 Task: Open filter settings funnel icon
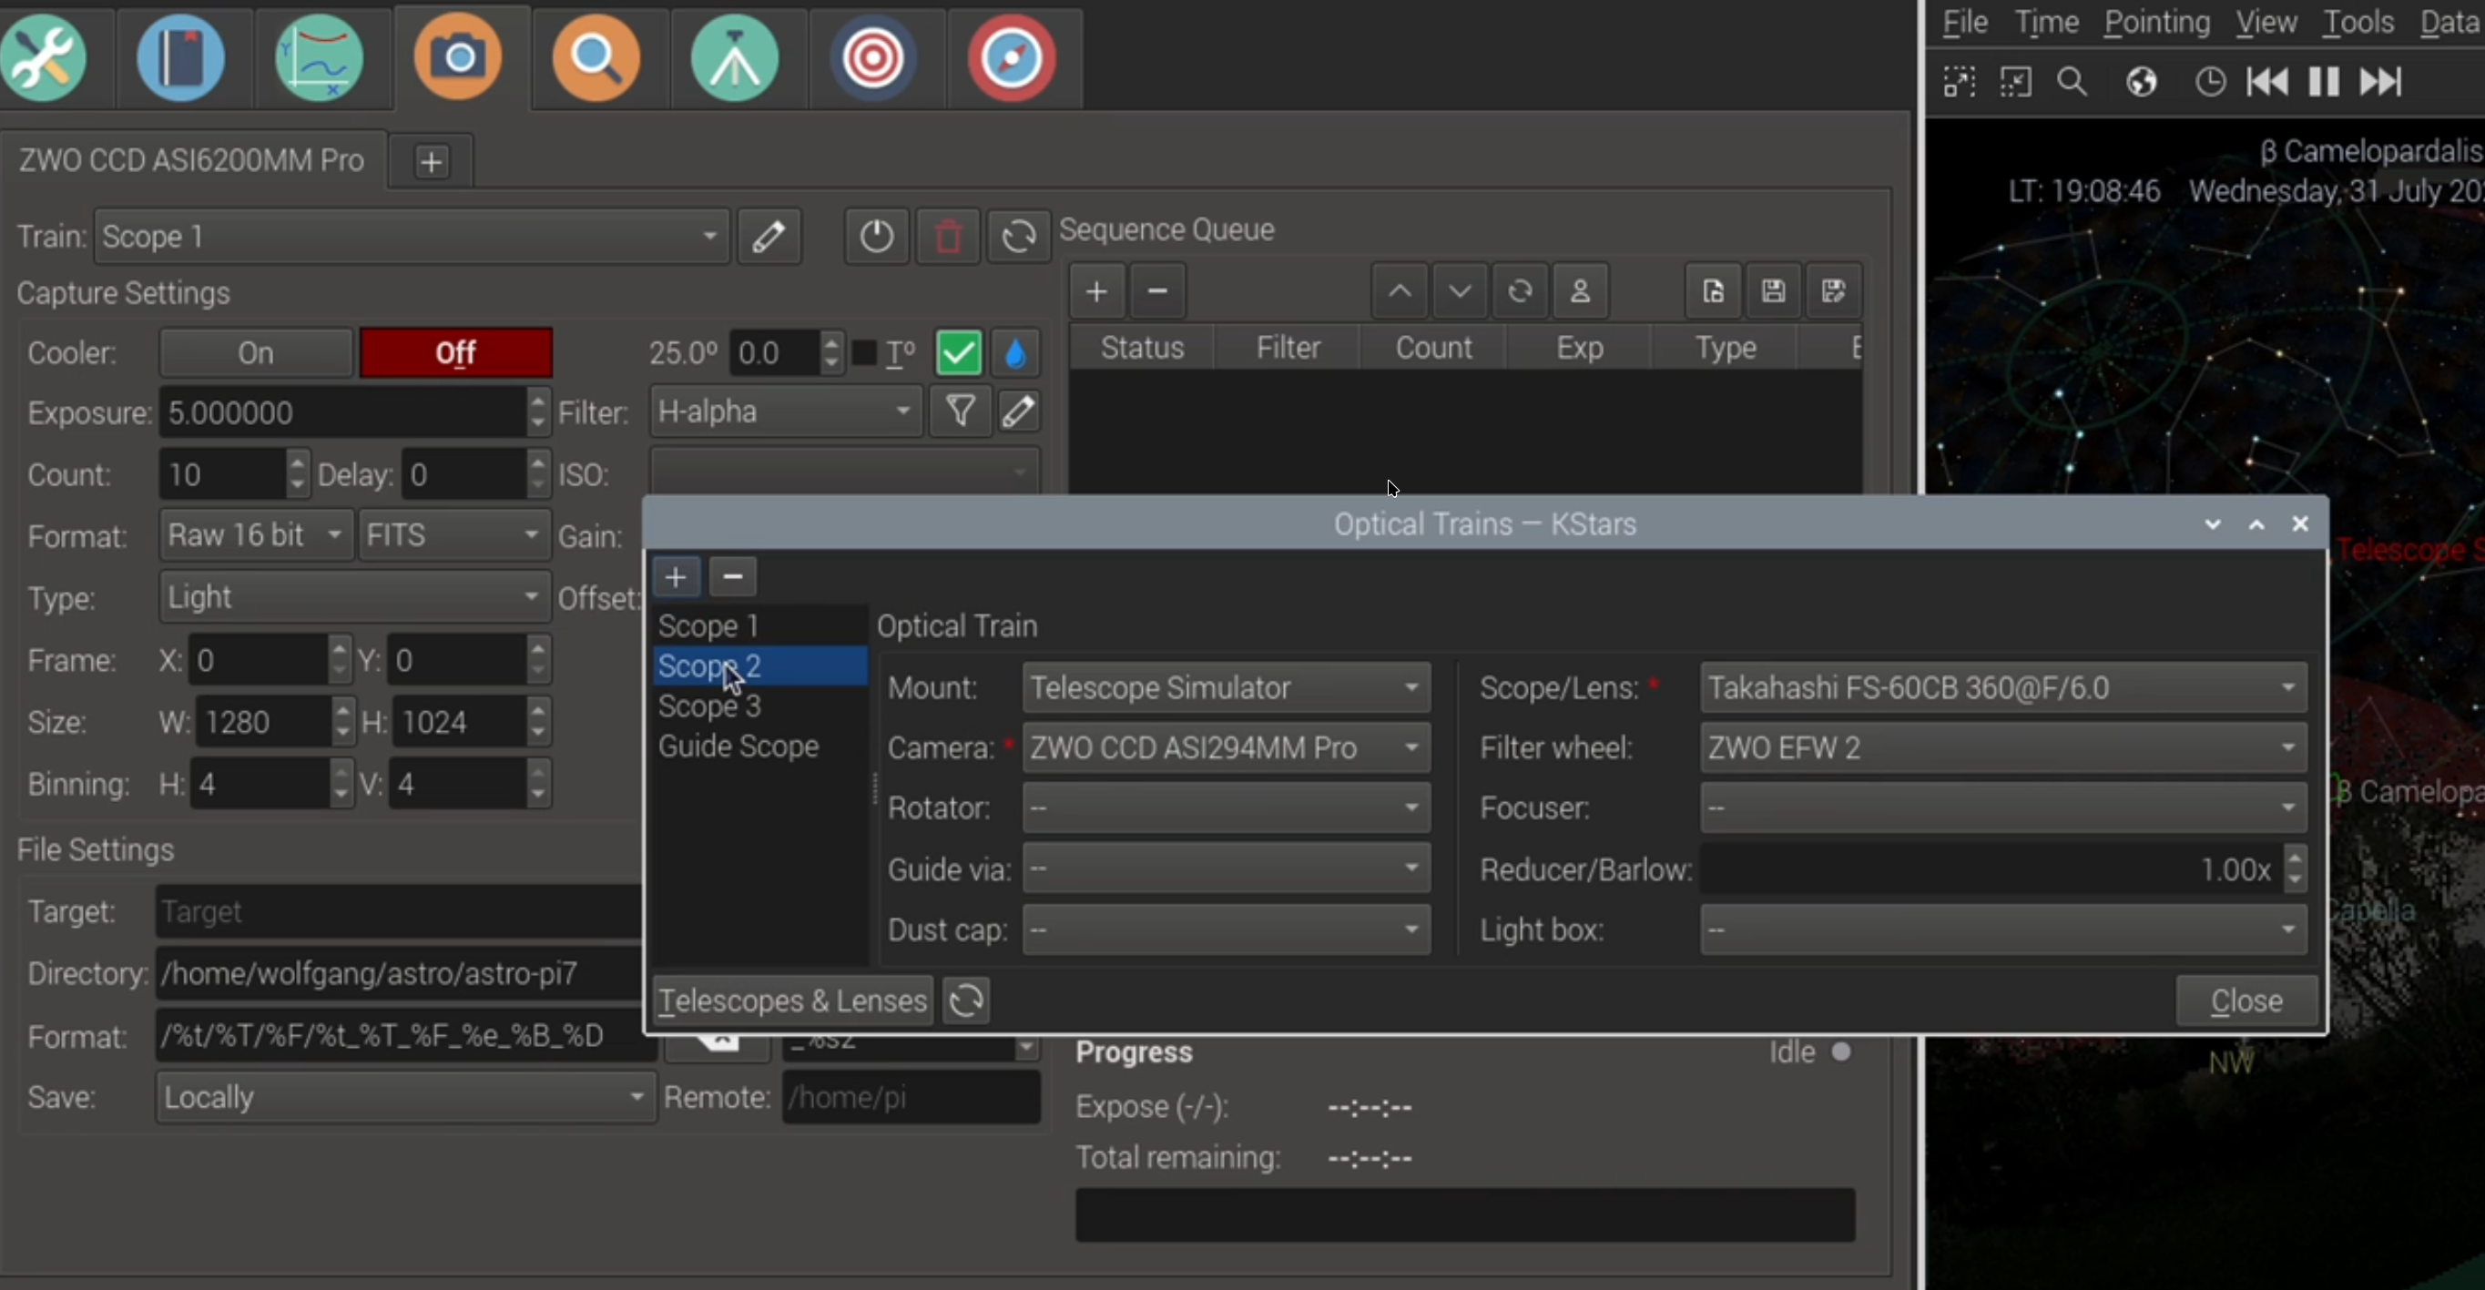(x=960, y=411)
